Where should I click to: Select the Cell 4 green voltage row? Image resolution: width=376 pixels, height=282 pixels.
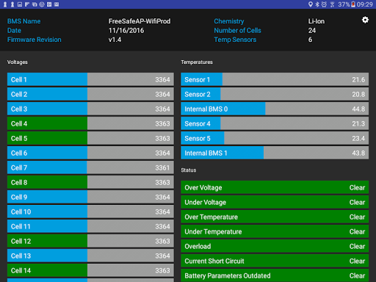pyautogui.click(x=90, y=123)
